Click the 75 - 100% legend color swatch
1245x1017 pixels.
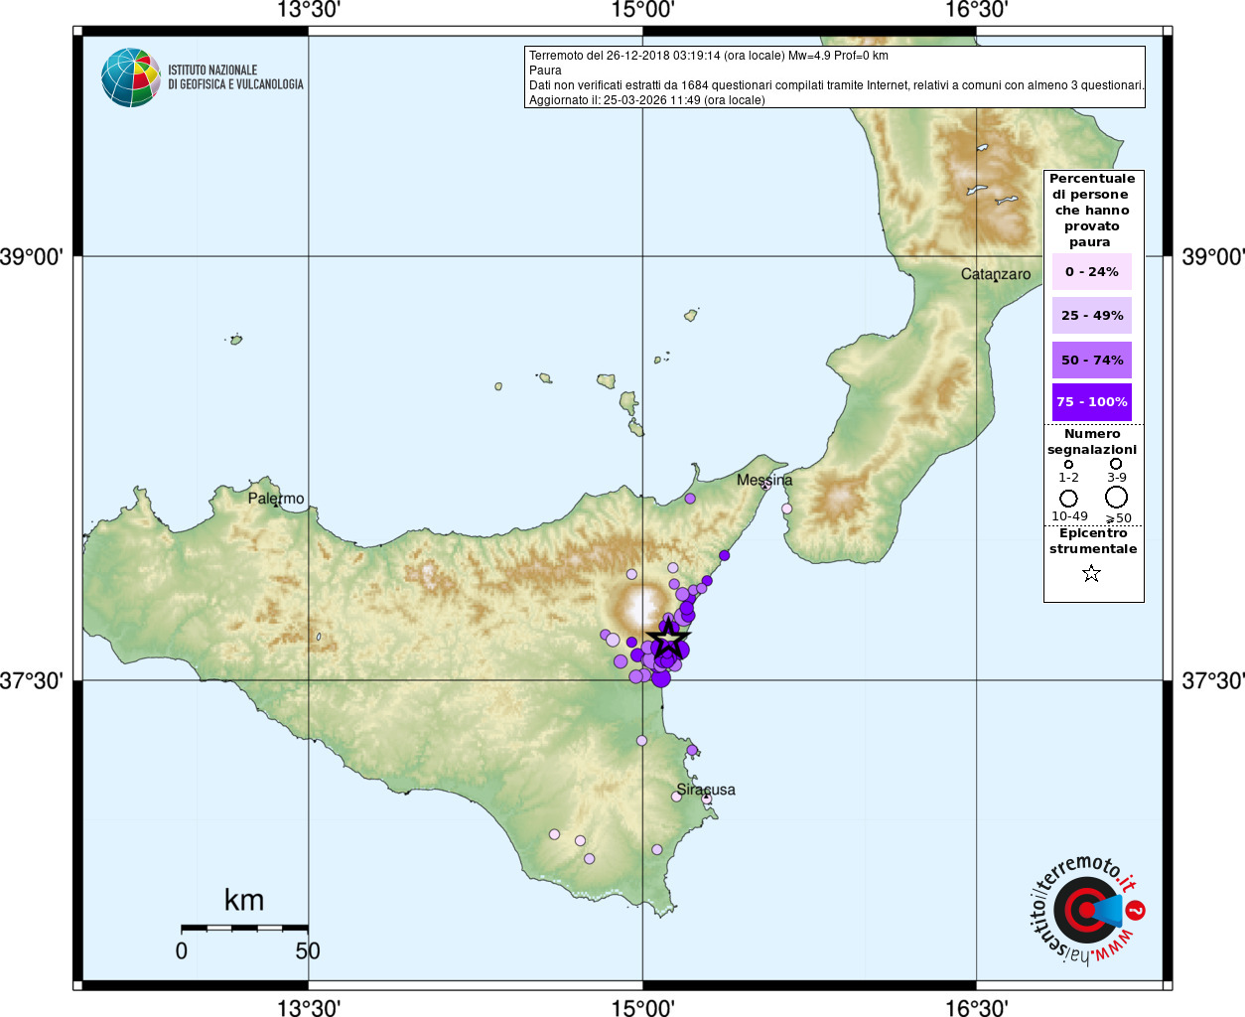point(1091,402)
